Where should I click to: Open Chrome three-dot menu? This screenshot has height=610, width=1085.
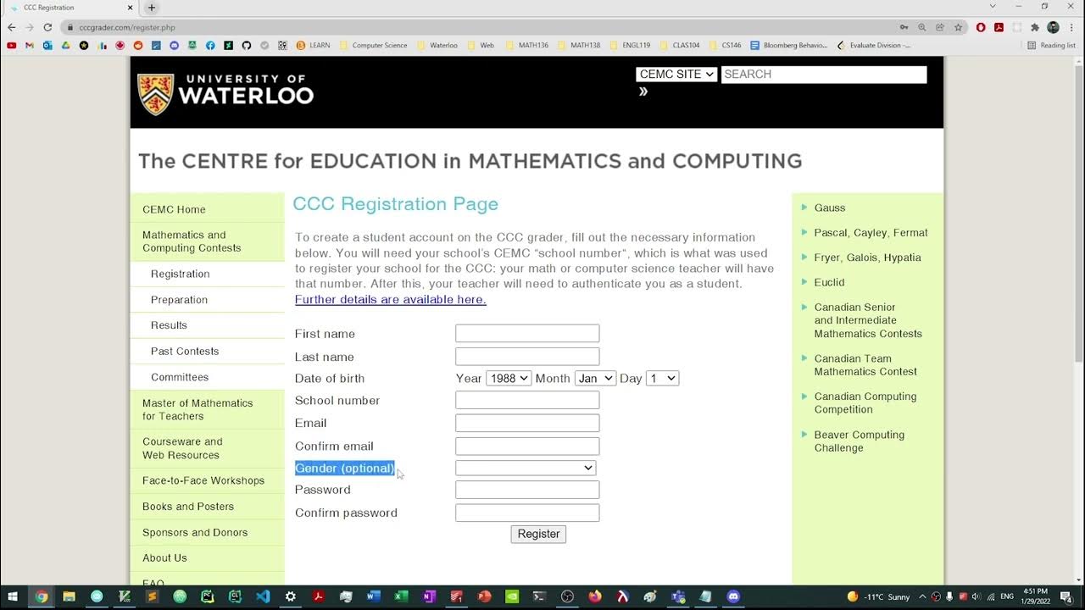coord(1071,27)
